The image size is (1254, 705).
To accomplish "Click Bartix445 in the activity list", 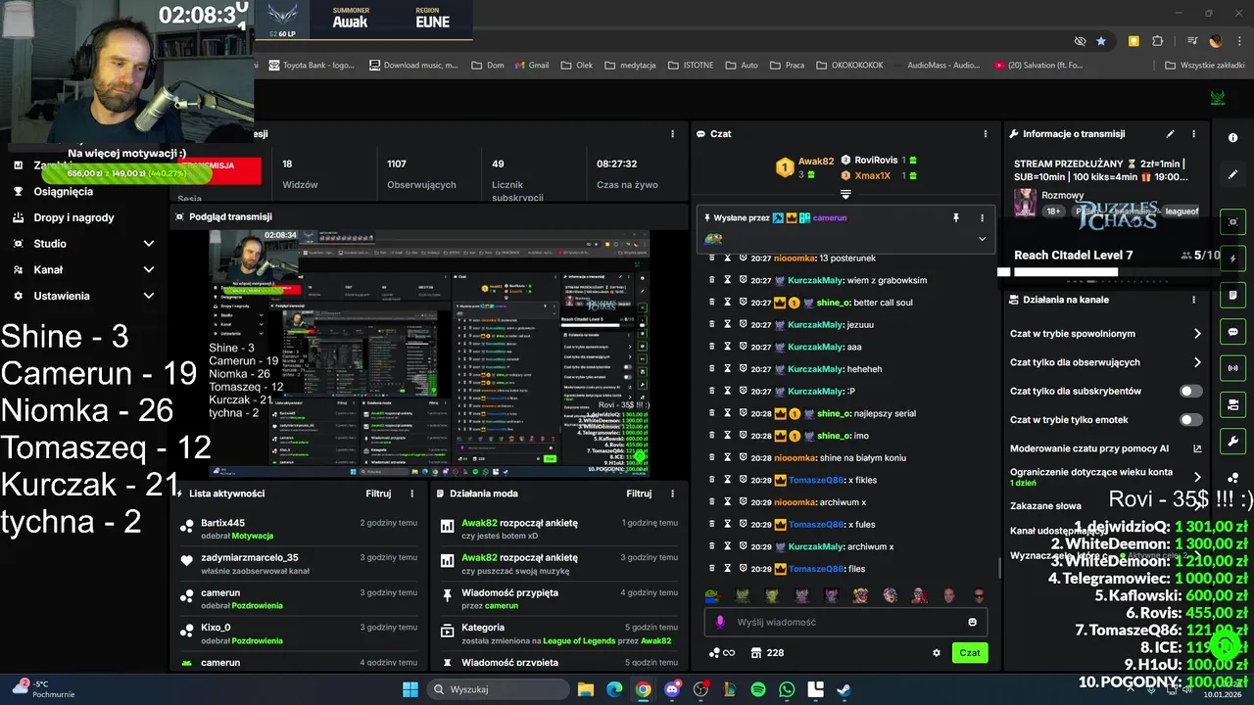I will click(222, 523).
